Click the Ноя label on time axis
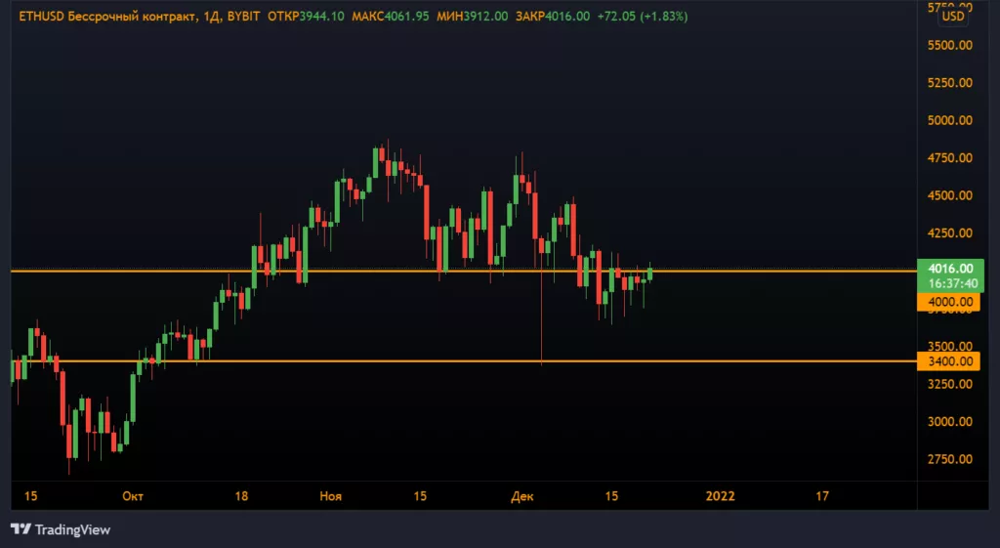Image resolution: width=1000 pixels, height=548 pixels. pyautogui.click(x=330, y=496)
